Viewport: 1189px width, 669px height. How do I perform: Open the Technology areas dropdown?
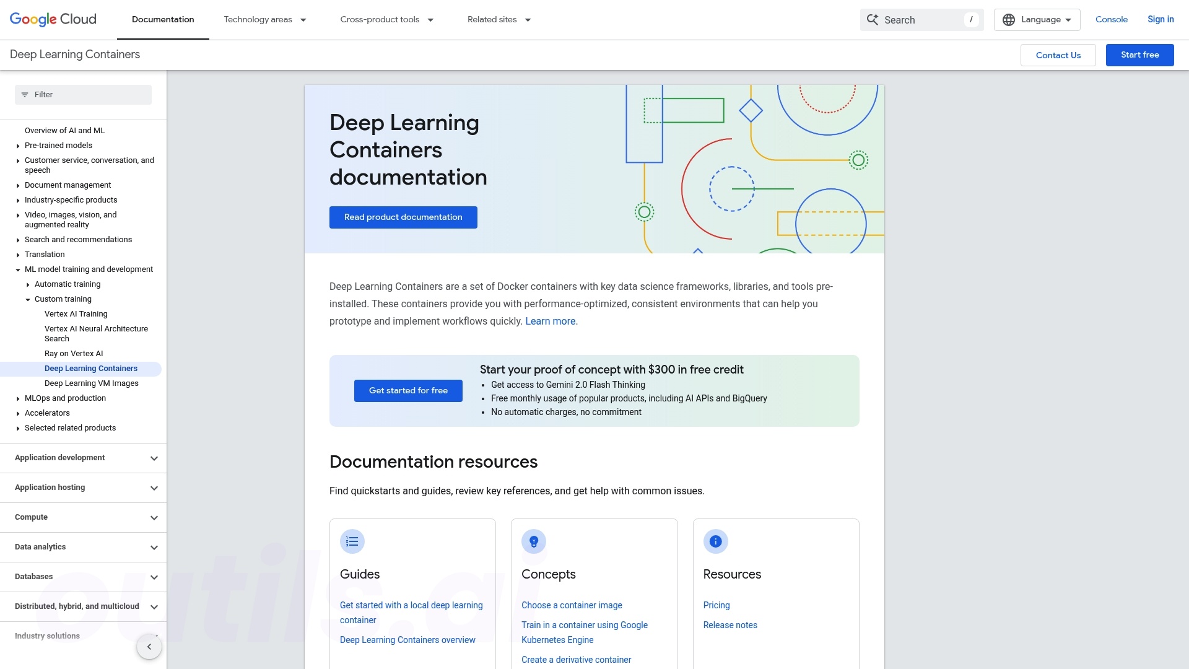pos(265,20)
